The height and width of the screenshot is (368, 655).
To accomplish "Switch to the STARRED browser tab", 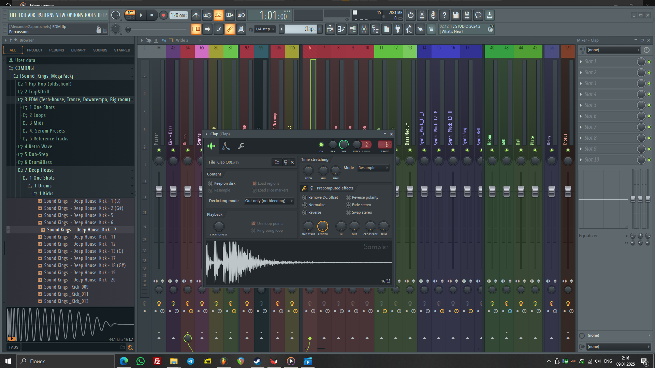I will click(122, 50).
